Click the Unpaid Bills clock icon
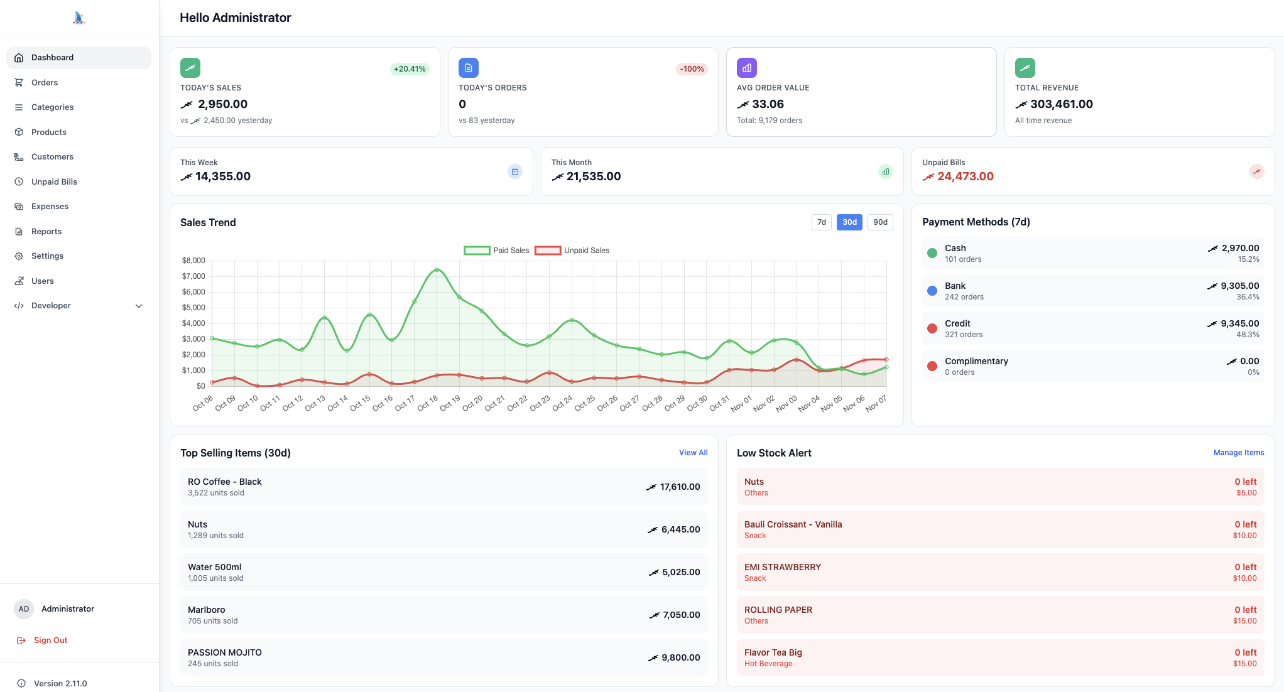 click(x=19, y=181)
